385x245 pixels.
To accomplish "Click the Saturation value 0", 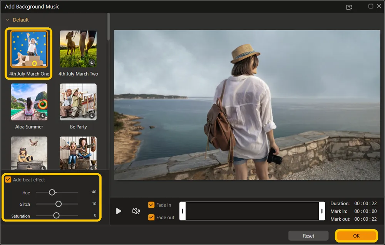I will coord(95,215).
